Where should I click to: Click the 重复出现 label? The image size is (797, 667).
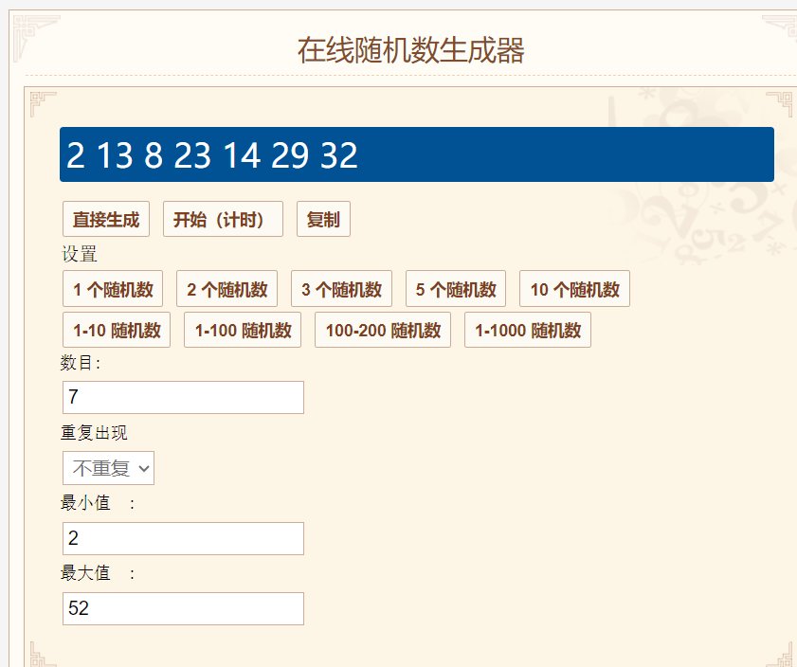94,433
